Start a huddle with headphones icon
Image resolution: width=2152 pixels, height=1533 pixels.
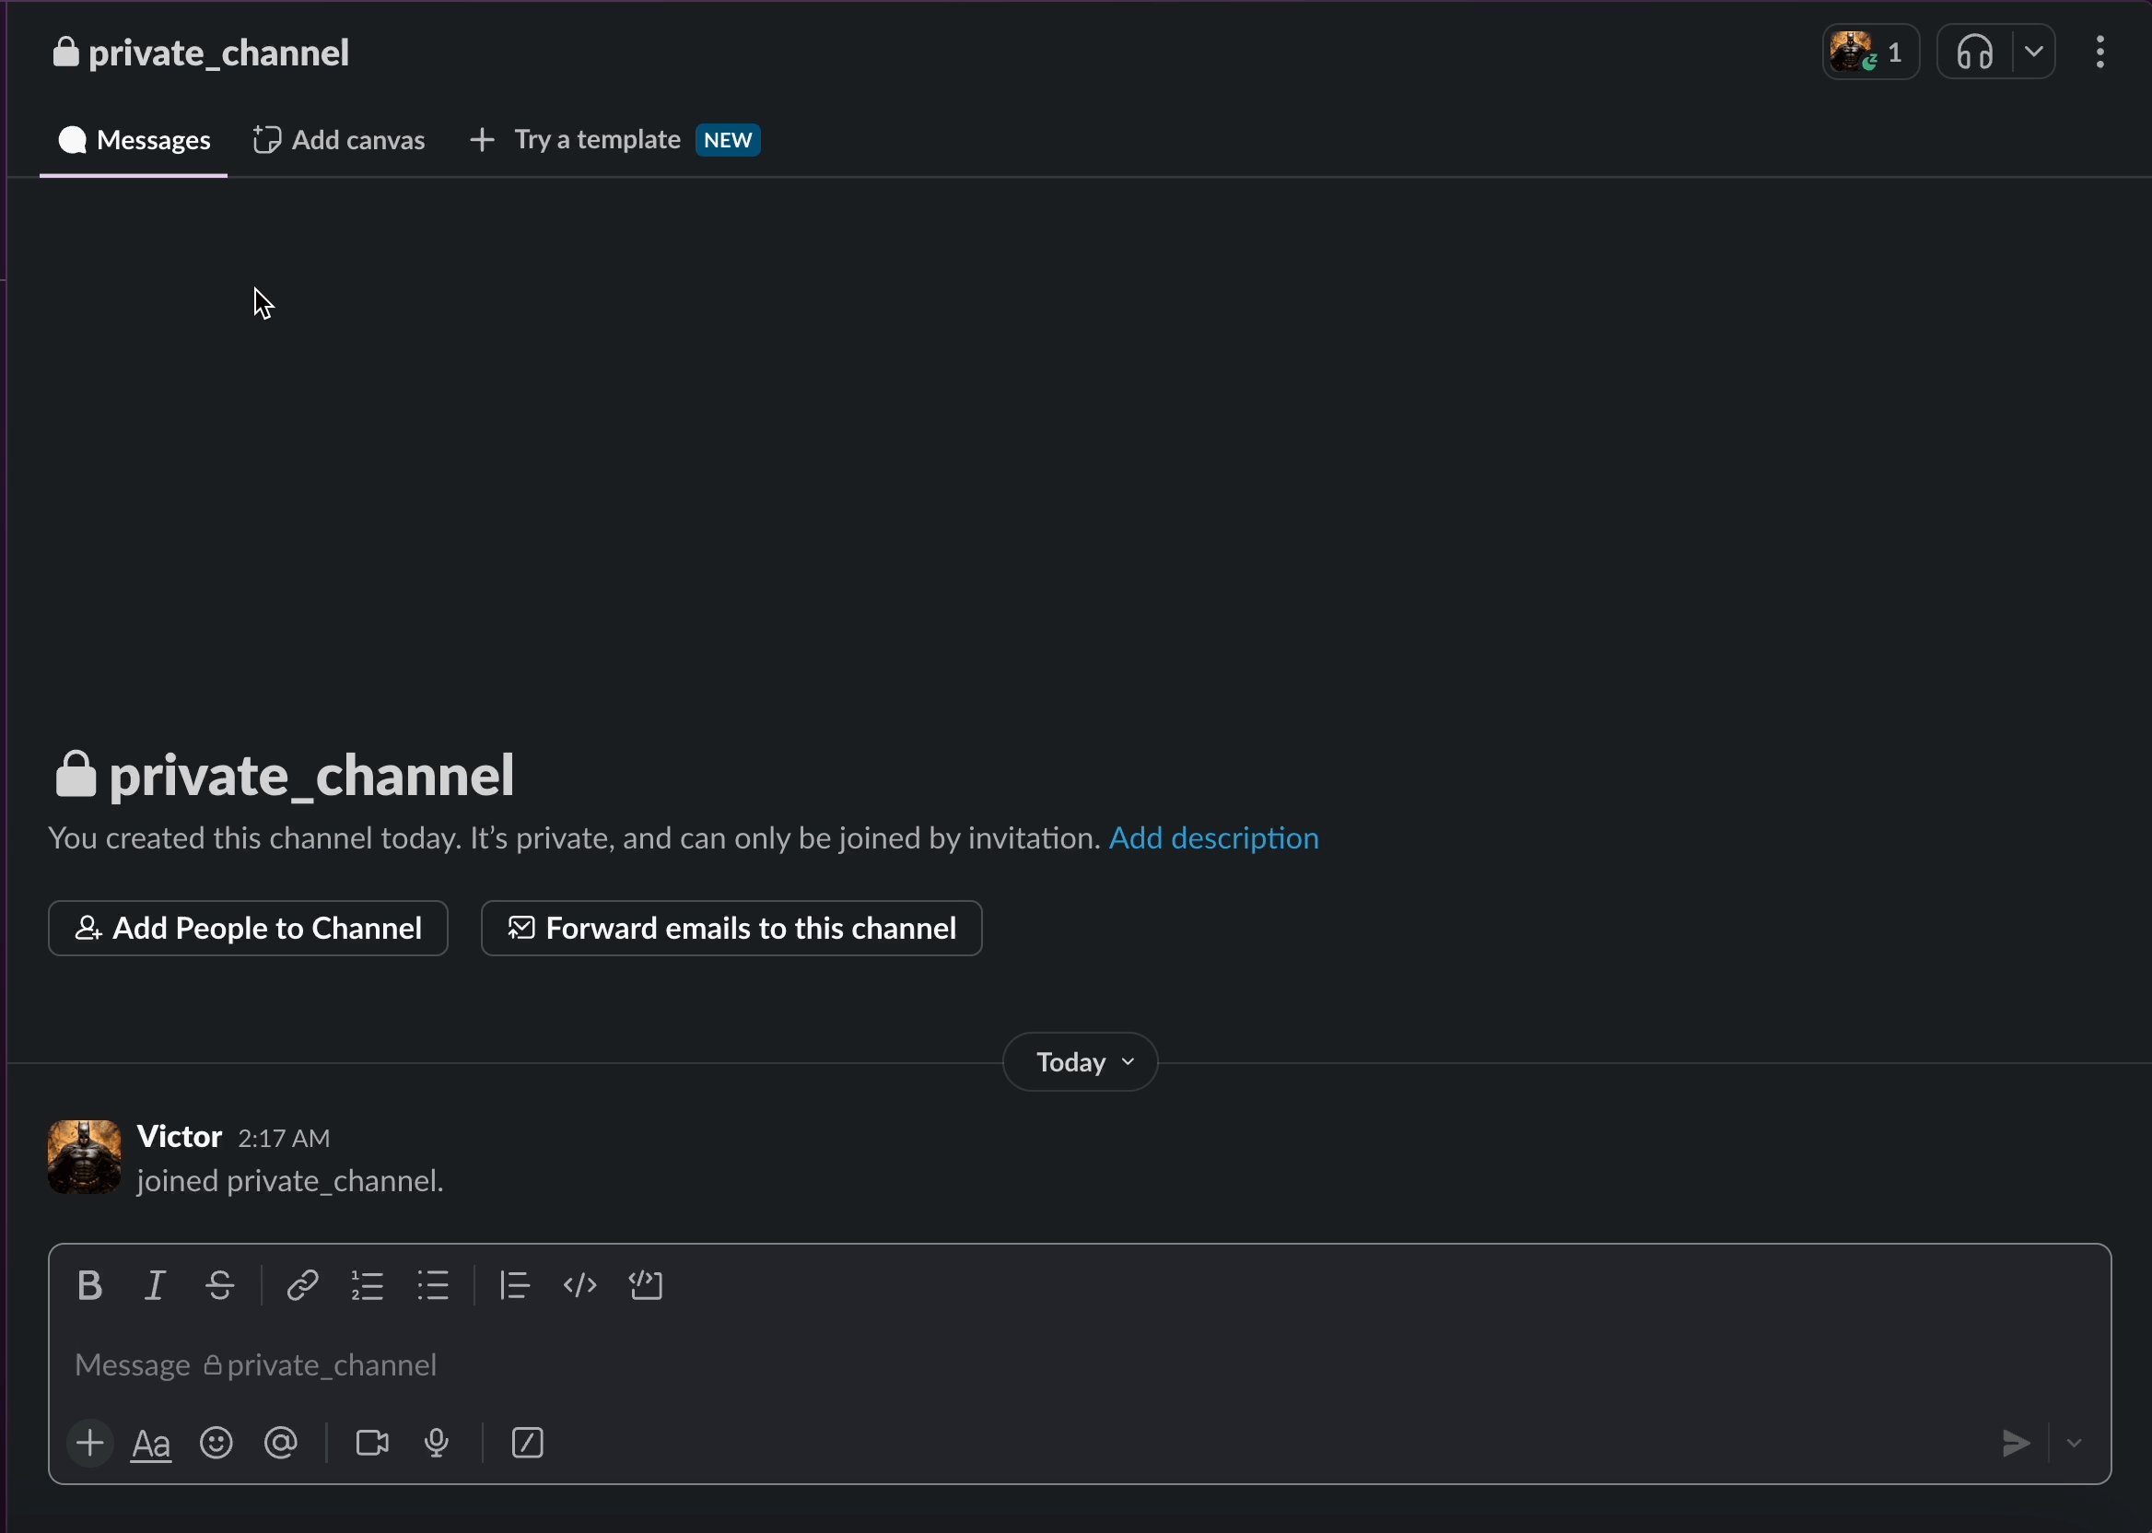(x=1974, y=52)
